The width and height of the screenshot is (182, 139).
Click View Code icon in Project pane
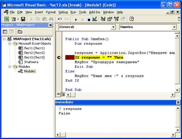tap(5, 32)
